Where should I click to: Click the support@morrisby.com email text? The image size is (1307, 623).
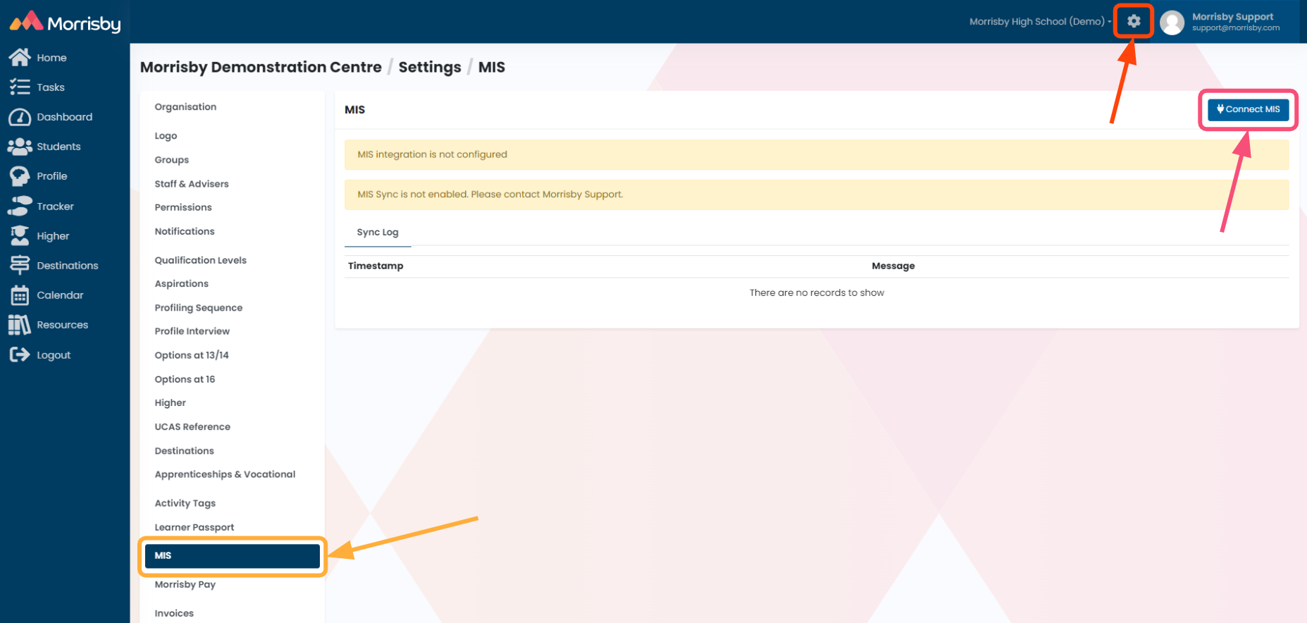(x=1236, y=28)
